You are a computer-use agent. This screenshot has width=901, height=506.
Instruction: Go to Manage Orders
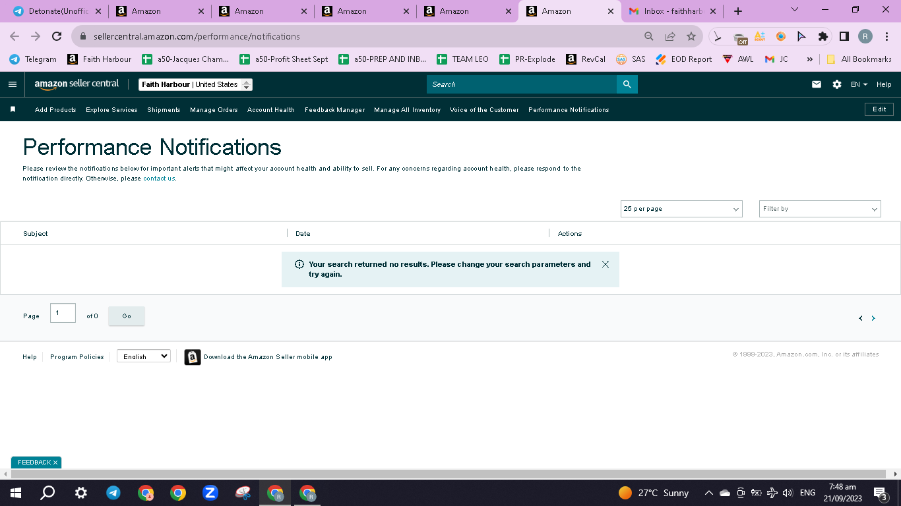click(x=214, y=110)
